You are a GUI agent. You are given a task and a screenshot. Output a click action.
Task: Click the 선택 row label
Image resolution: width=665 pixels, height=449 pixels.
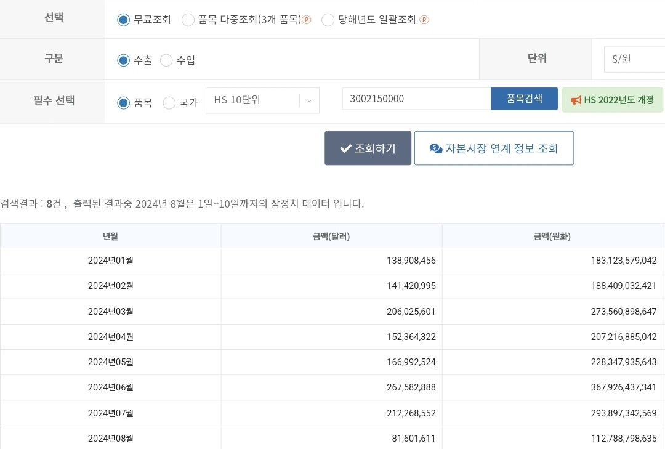(54, 18)
